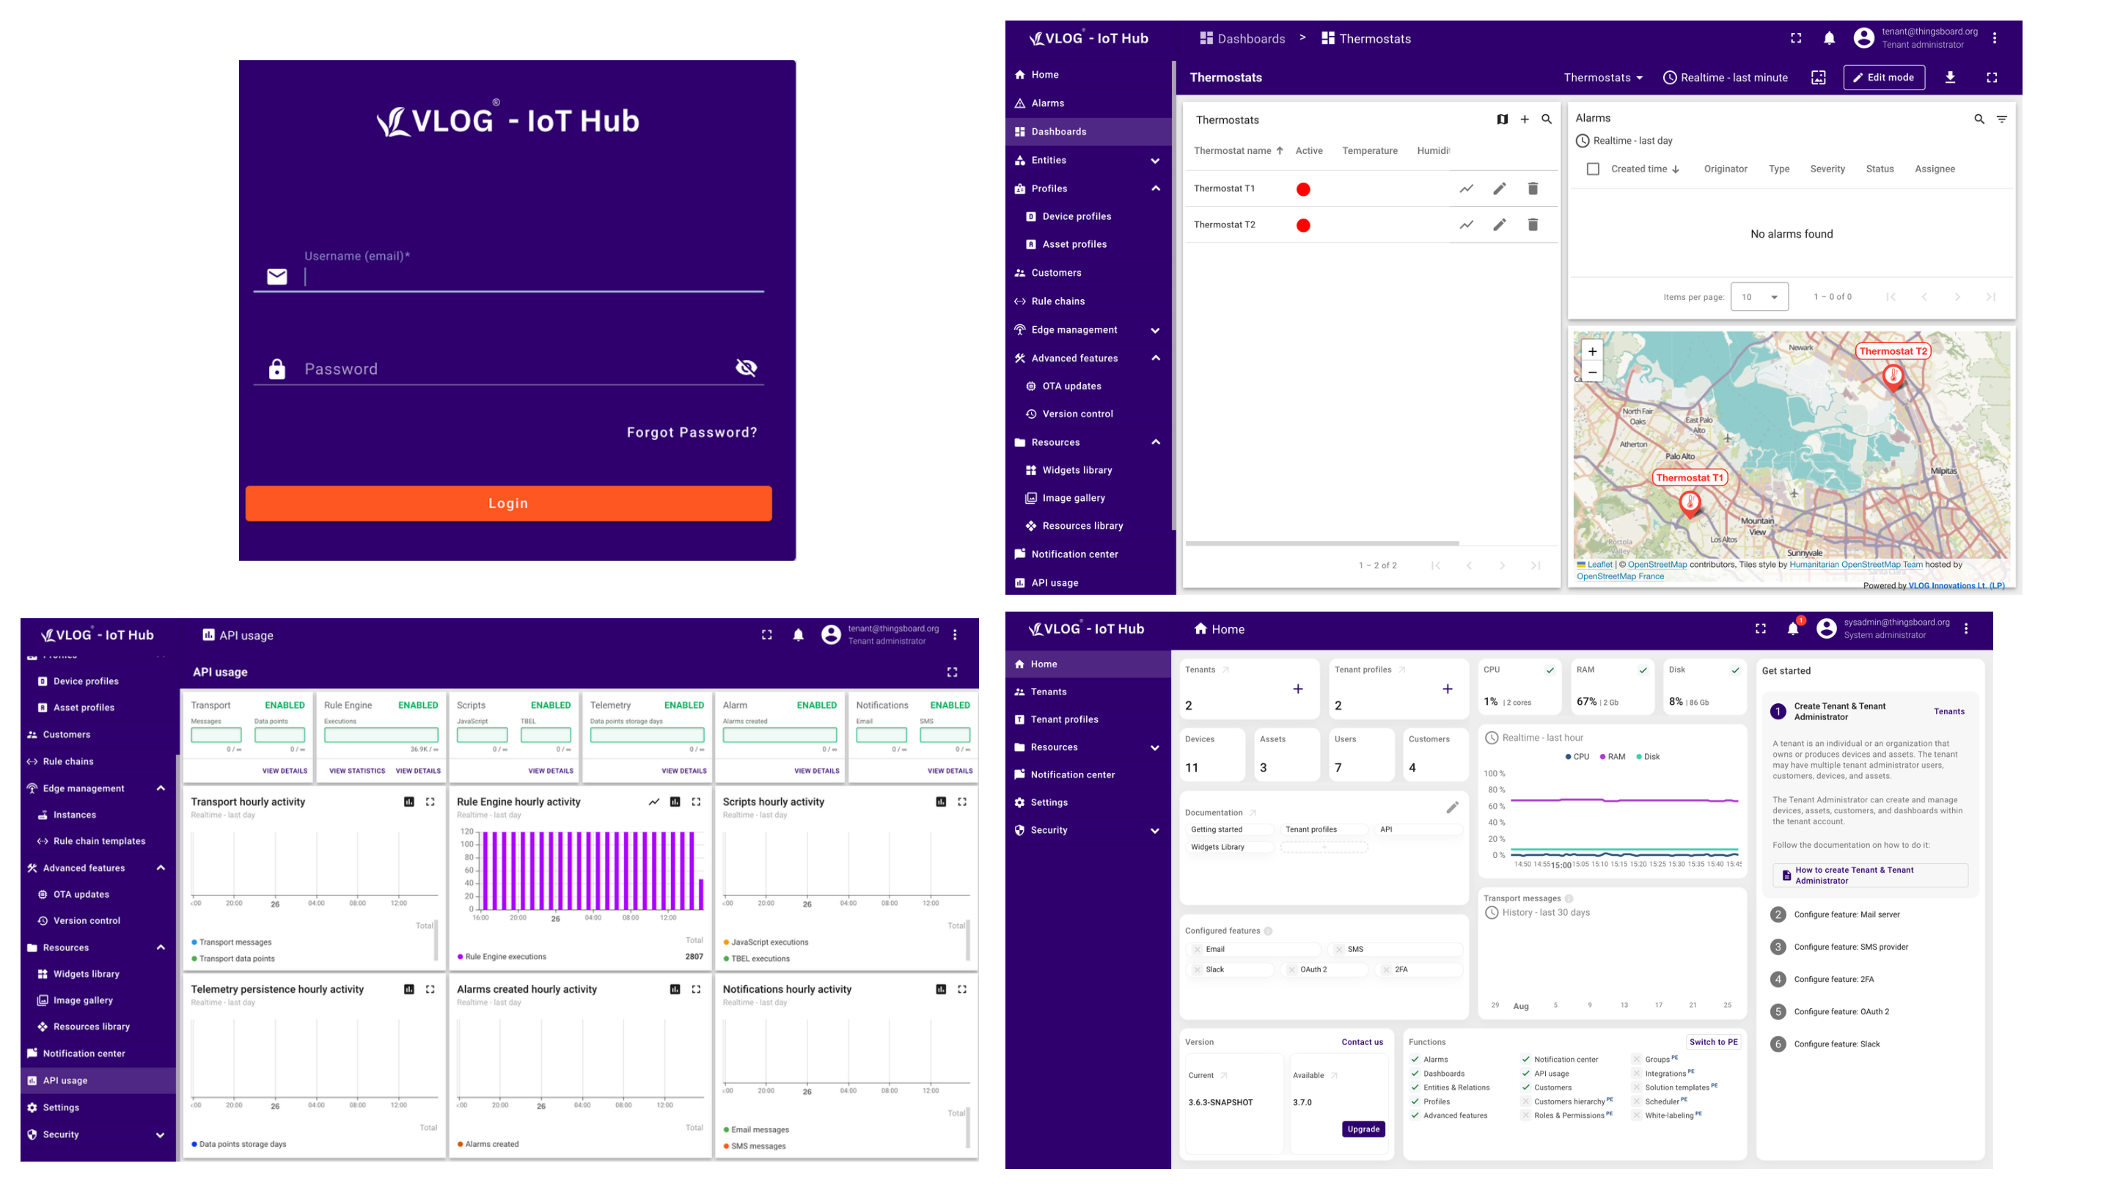Click the Username email input field

[533, 277]
